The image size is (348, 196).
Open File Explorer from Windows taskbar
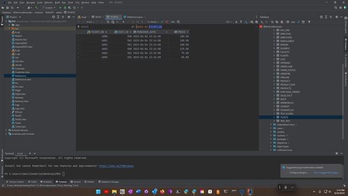click(114, 192)
